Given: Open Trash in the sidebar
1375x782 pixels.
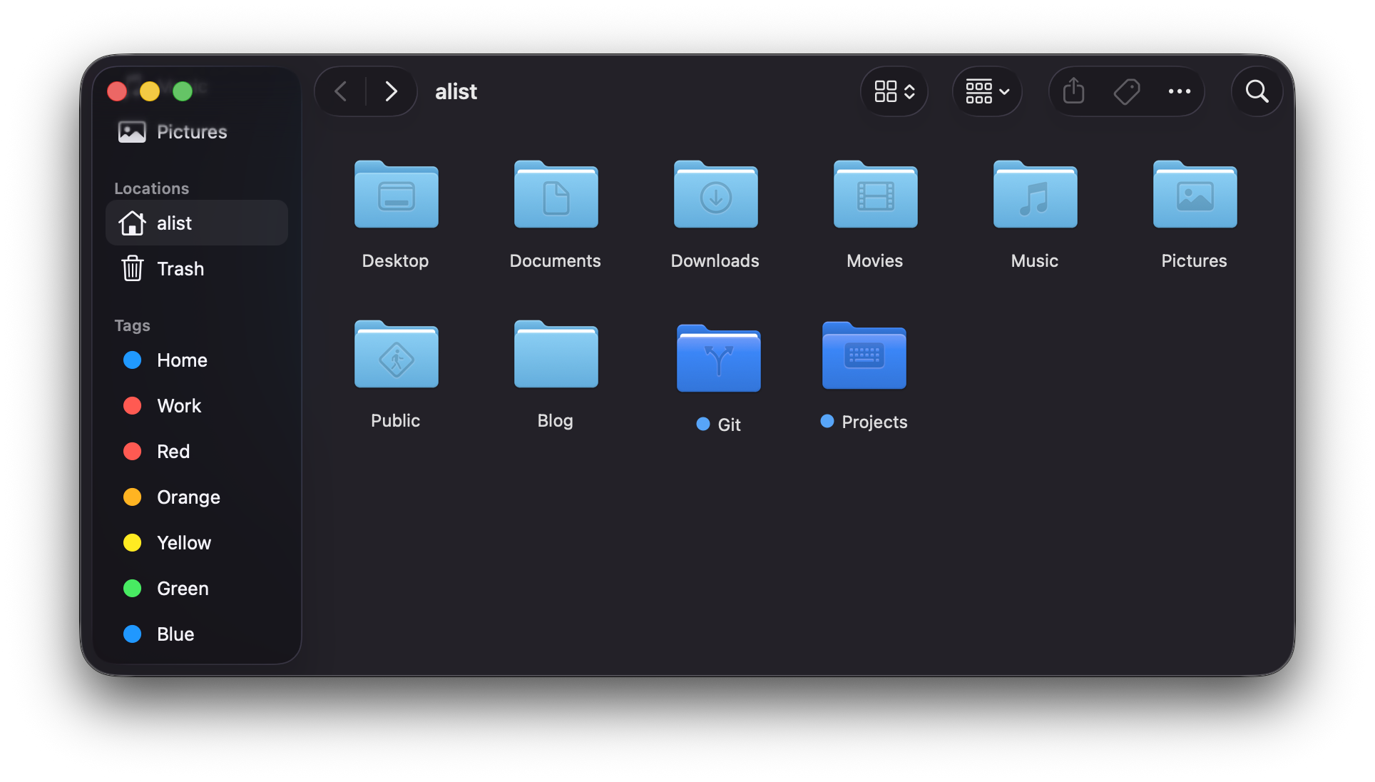Looking at the screenshot, I should click(x=180, y=269).
